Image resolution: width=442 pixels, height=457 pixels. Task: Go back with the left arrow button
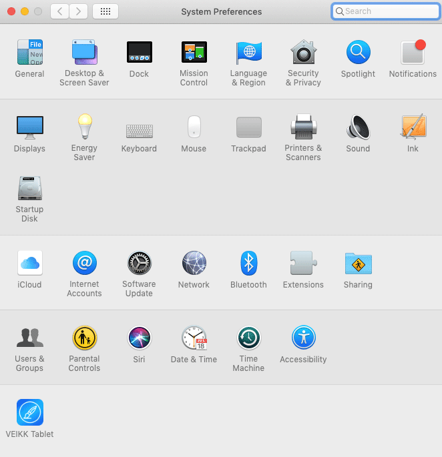point(60,11)
